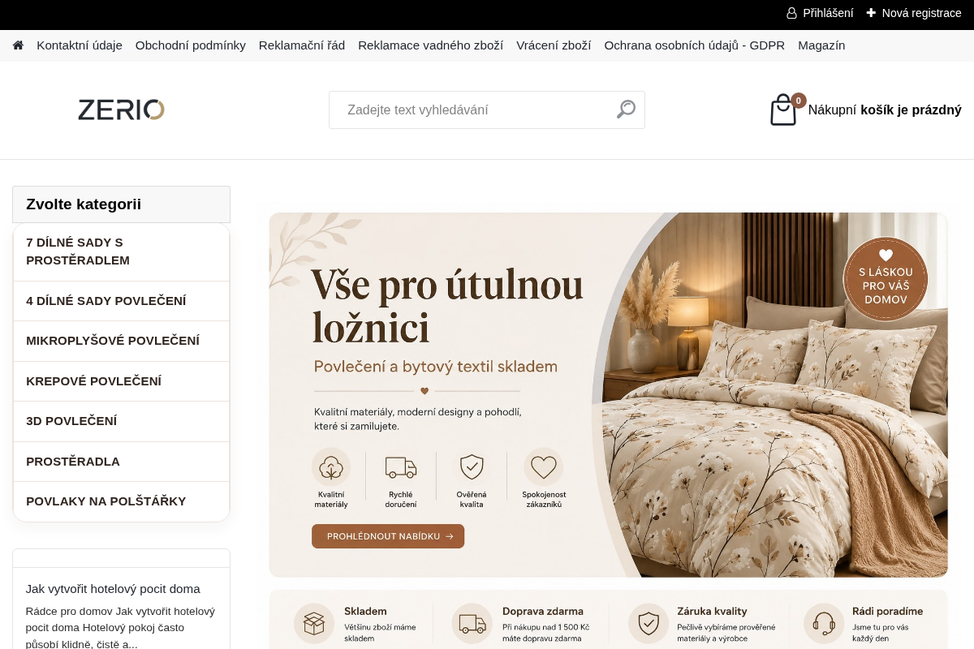Click the plus icon beside Nová registrace
974x649 pixels.
point(871,13)
